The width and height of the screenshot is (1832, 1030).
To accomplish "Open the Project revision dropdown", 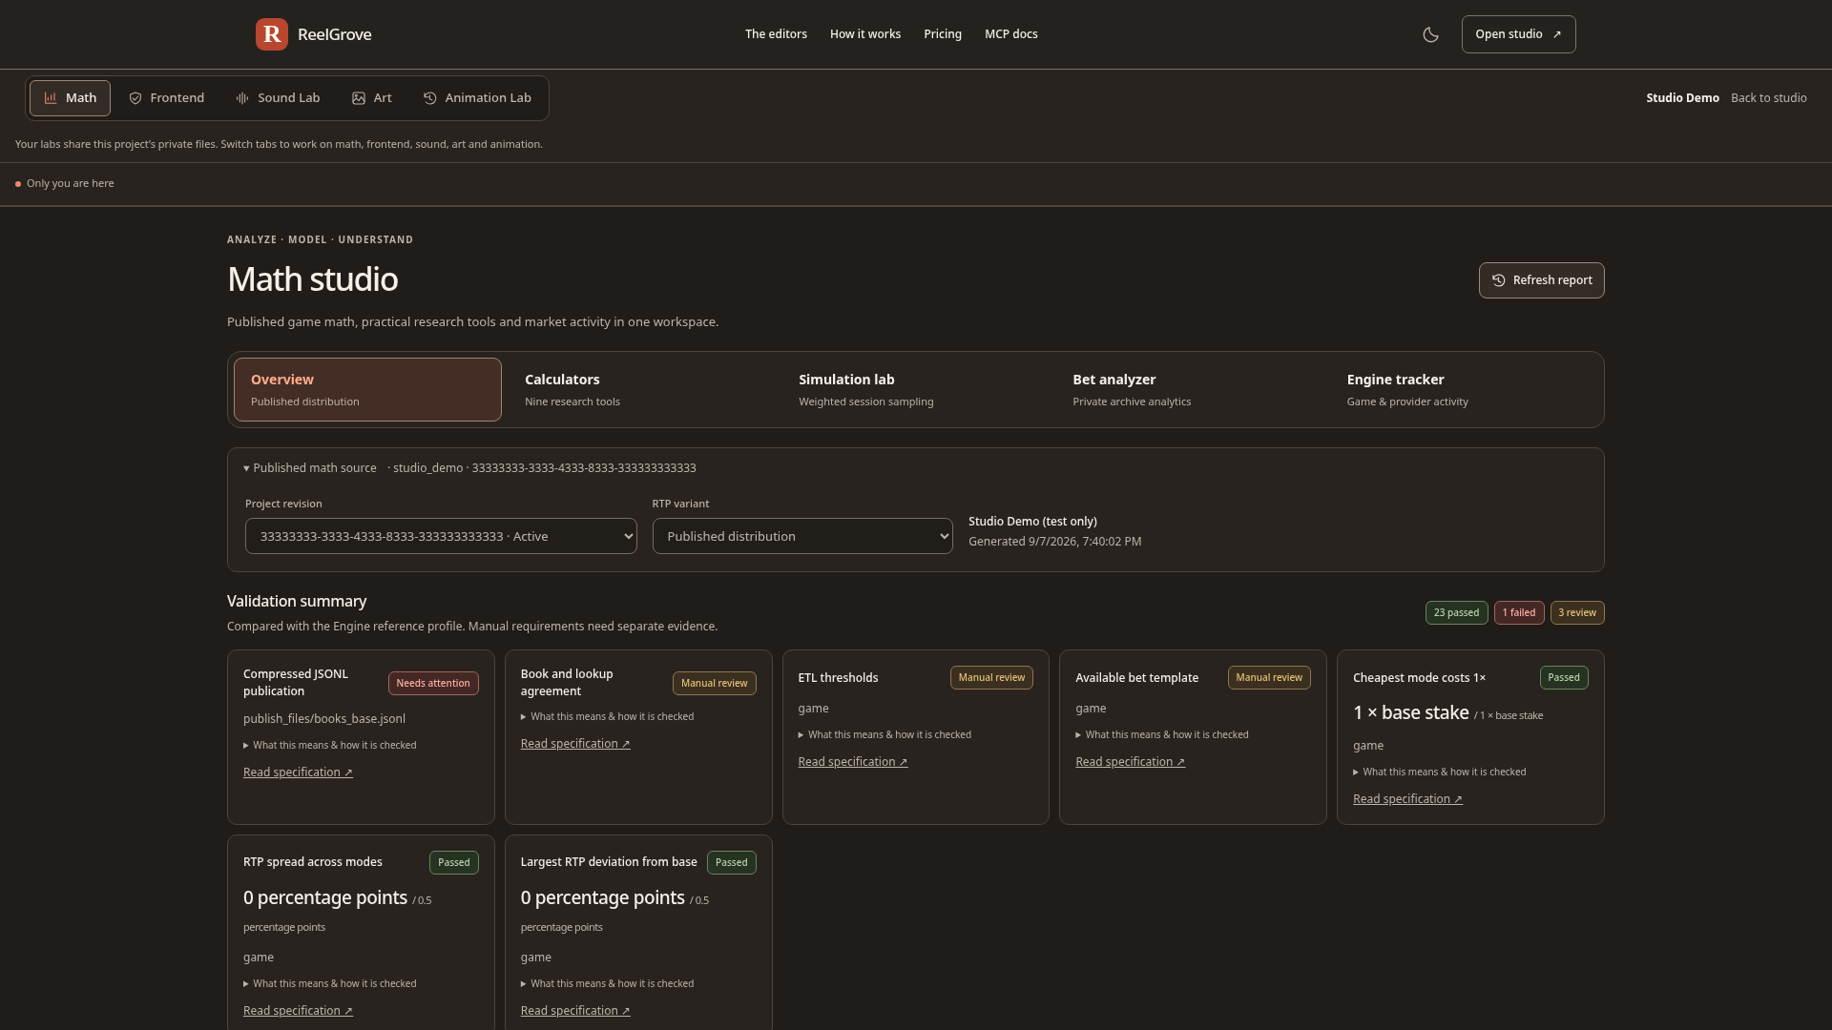I will tap(441, 536).
